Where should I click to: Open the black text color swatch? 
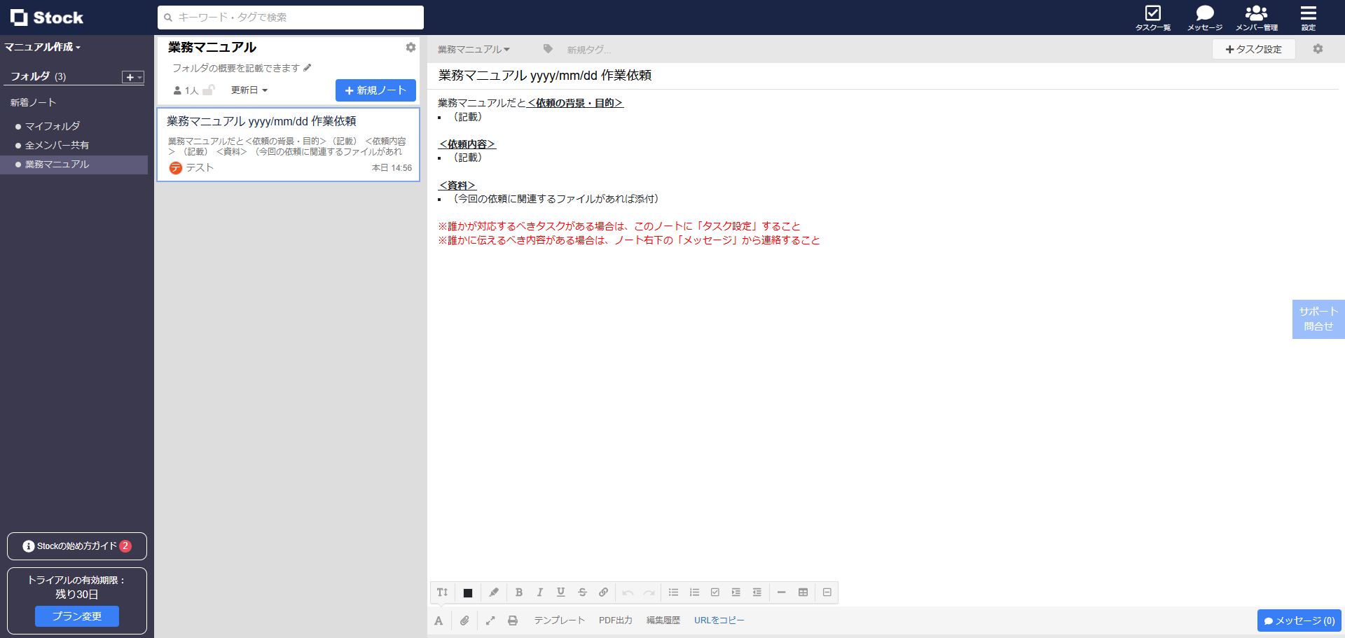click(468, 593)
